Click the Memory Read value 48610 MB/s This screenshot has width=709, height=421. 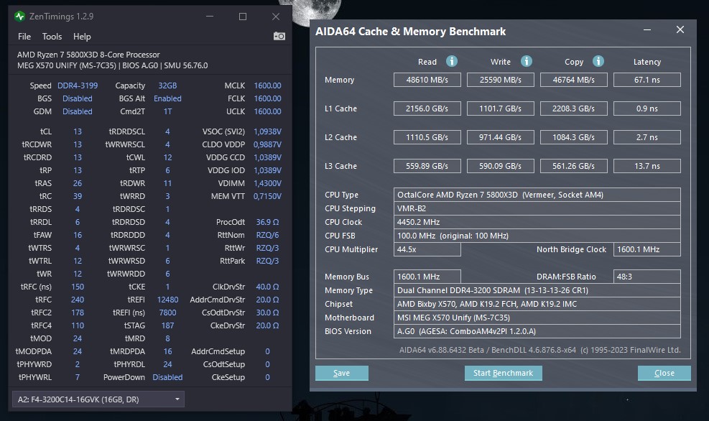tap(427, 80)
